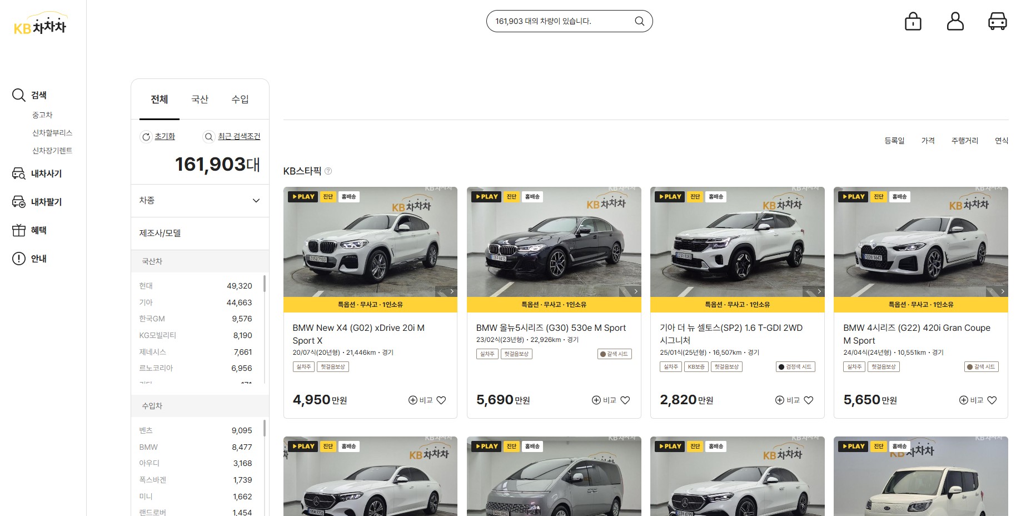1021x516 pixels.
Task: Expand the 제조사/모델 section
Action: (200, 234)
